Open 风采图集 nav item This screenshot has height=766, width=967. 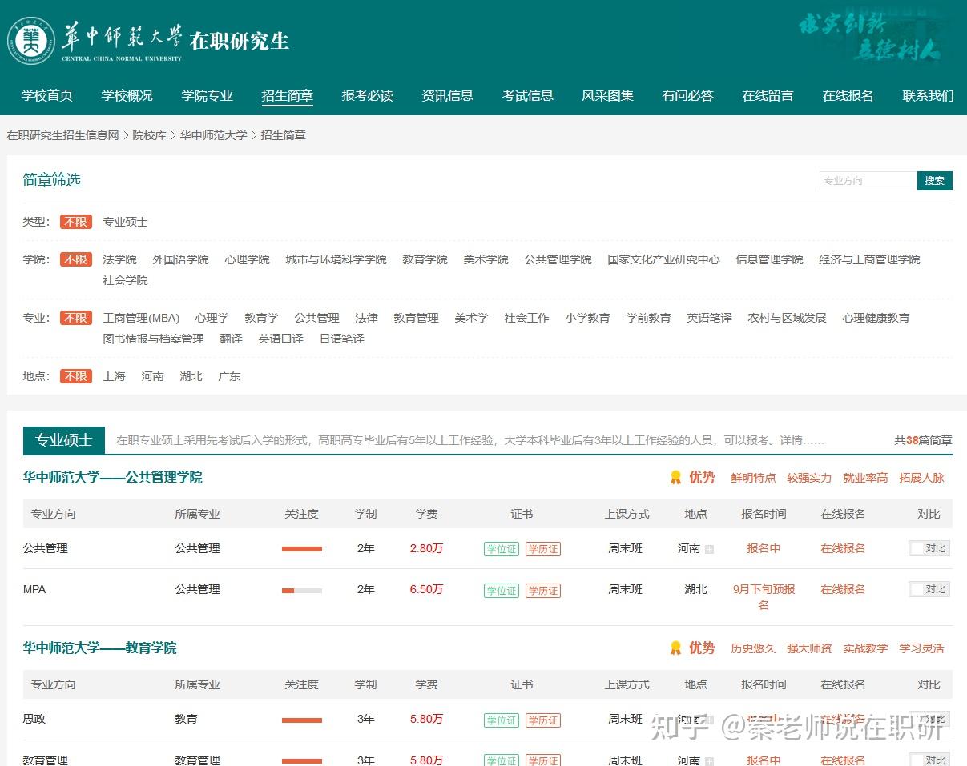[608, 95]
